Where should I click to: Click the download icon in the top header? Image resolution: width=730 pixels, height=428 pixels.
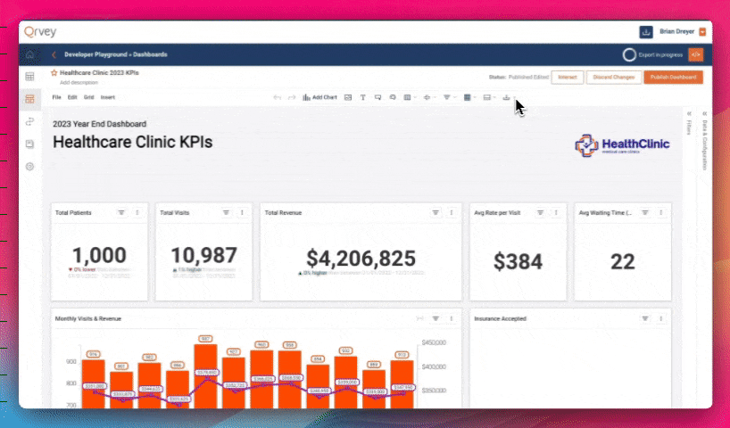(x=646, y=32)
